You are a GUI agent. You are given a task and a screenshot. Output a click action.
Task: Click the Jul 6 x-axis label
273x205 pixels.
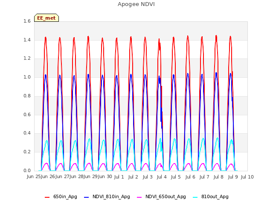click(x=190, y=177)
